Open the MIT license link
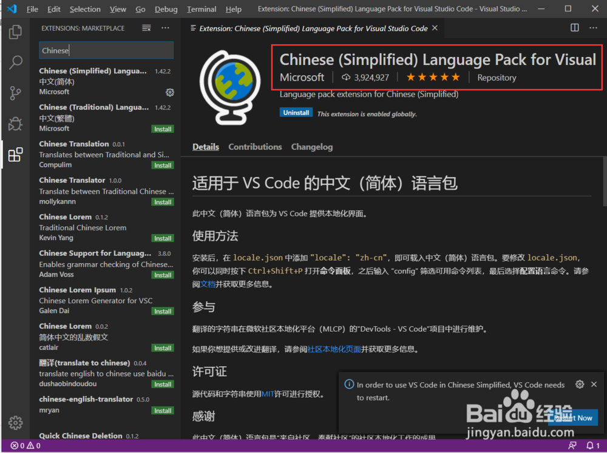 [x=268, y=394]
